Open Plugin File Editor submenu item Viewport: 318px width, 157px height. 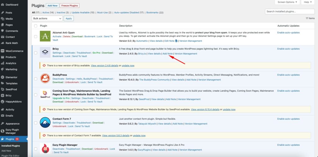point(11,155)
